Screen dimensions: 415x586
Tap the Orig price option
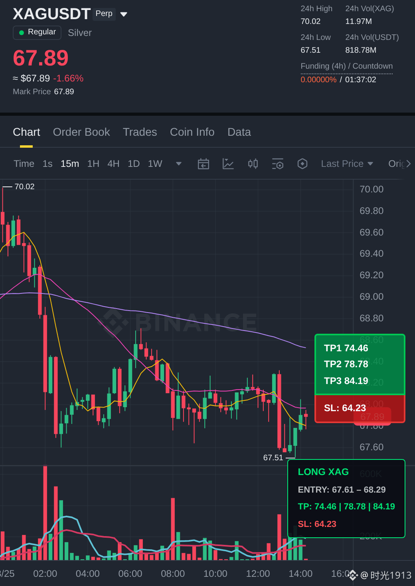pos(396,164)
